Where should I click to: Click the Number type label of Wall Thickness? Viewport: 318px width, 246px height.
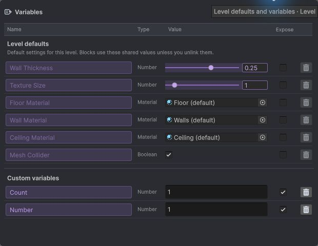point(147,67)
